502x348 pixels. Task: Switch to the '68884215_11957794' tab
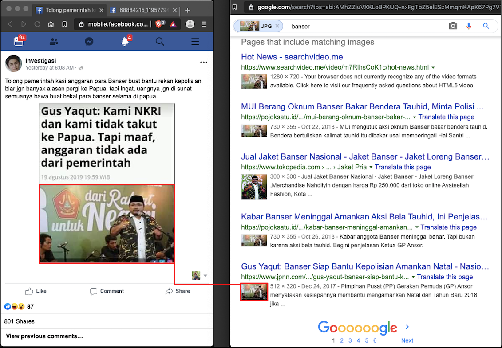[x=143, y=10]
